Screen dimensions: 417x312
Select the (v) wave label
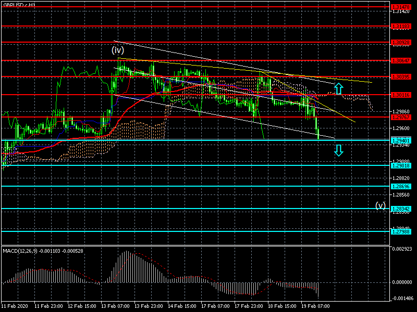point(381,205)
